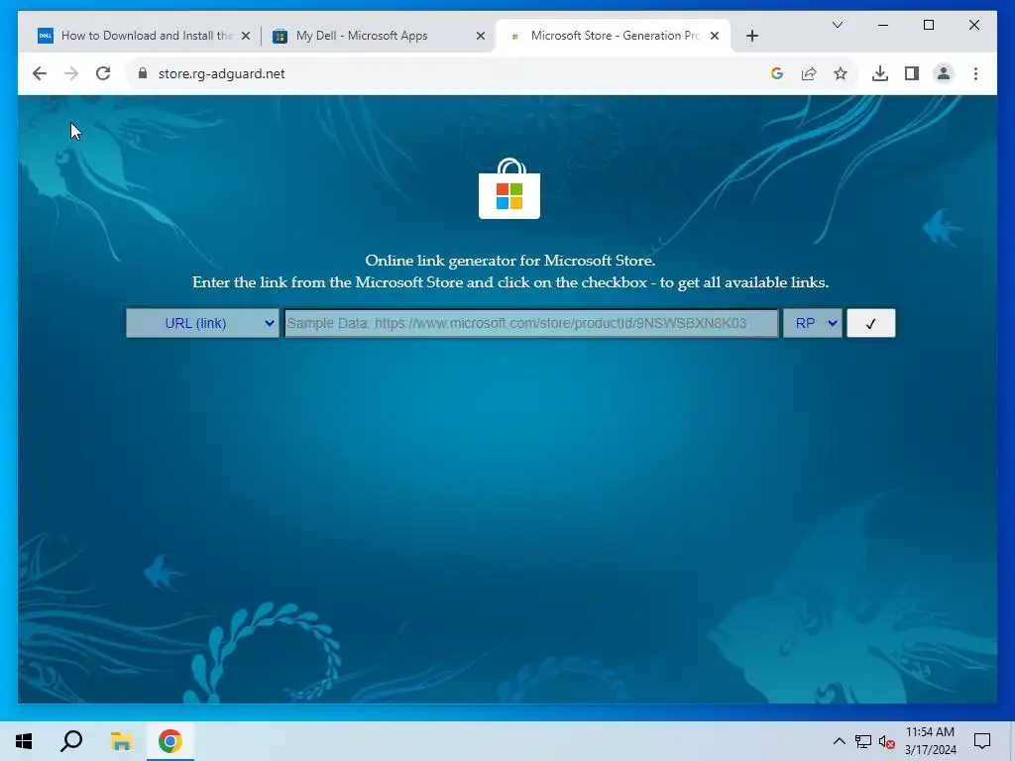Click the Google icon in address bar
This screenshot has height=761, width=1015.
[x=777, y=73]
